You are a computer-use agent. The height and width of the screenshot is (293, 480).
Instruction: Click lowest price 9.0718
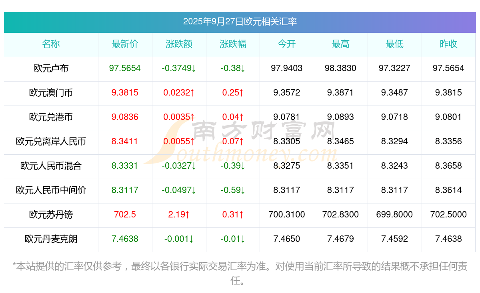tap(394, 117)
